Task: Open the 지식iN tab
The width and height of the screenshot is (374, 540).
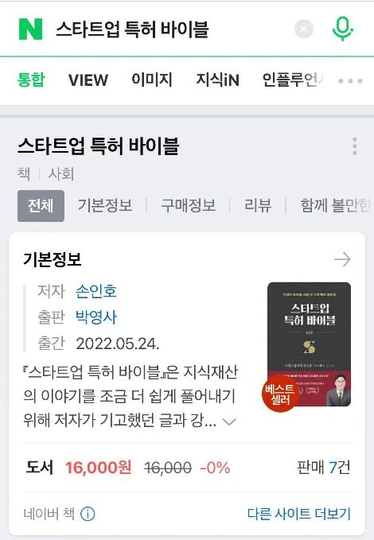Action: 217,80
